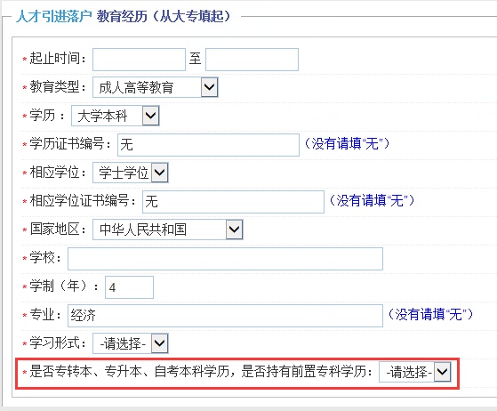The image size is (497, 411).
Task: Click the 相应学位证书编号 text field
Action: coord(233,202)
